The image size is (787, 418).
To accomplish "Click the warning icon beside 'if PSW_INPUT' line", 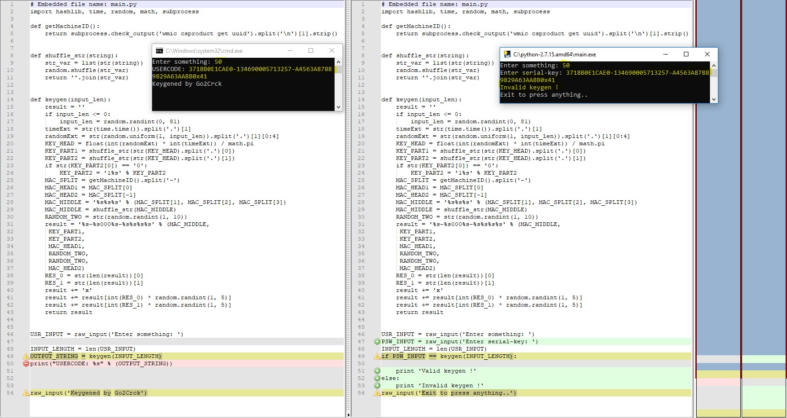I will point(377,356).
